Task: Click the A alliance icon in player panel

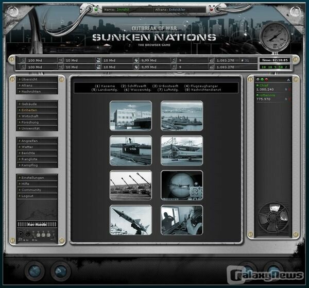Action: point(288,80)
